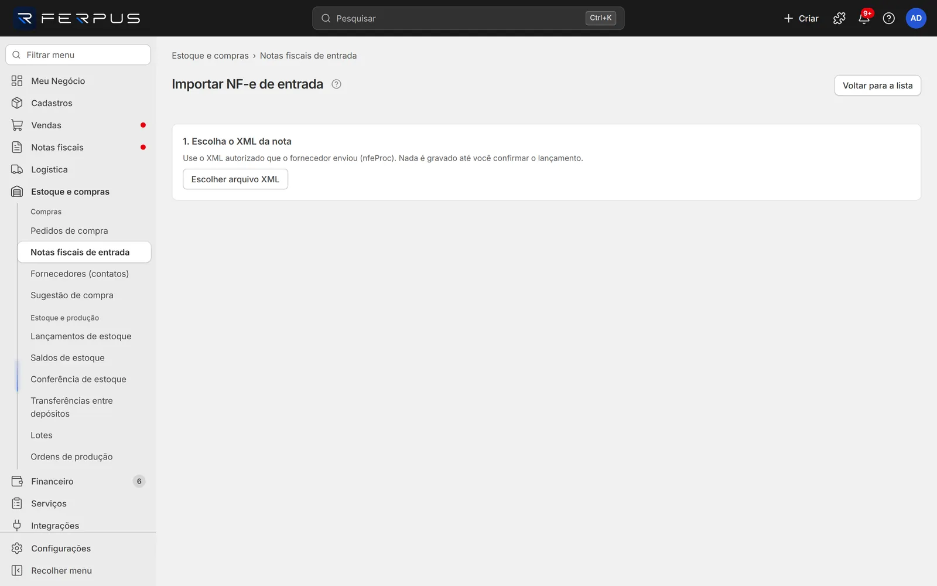Viewport: 937px width, 586px height.
Task: Click the Financeiro badge showing 6
Action: [x=139, y=481]
